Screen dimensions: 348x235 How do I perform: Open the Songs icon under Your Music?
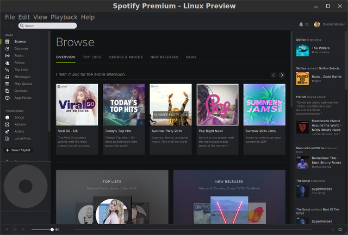tap(7, 117)
